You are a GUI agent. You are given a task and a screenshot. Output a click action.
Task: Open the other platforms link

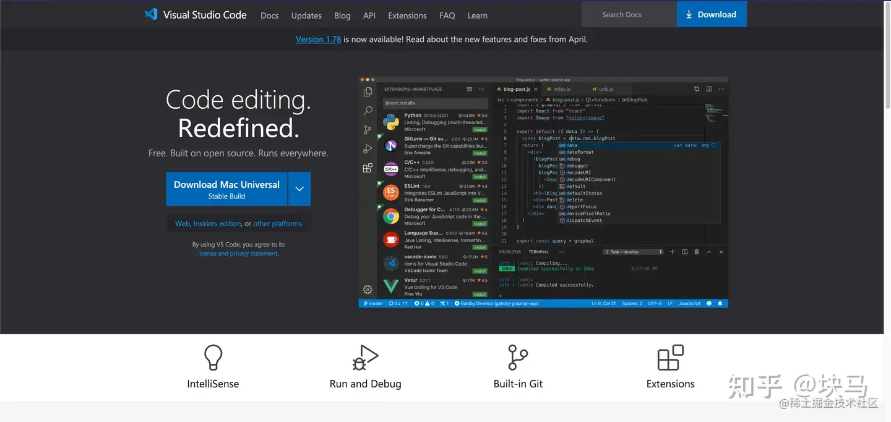(277, 224)
